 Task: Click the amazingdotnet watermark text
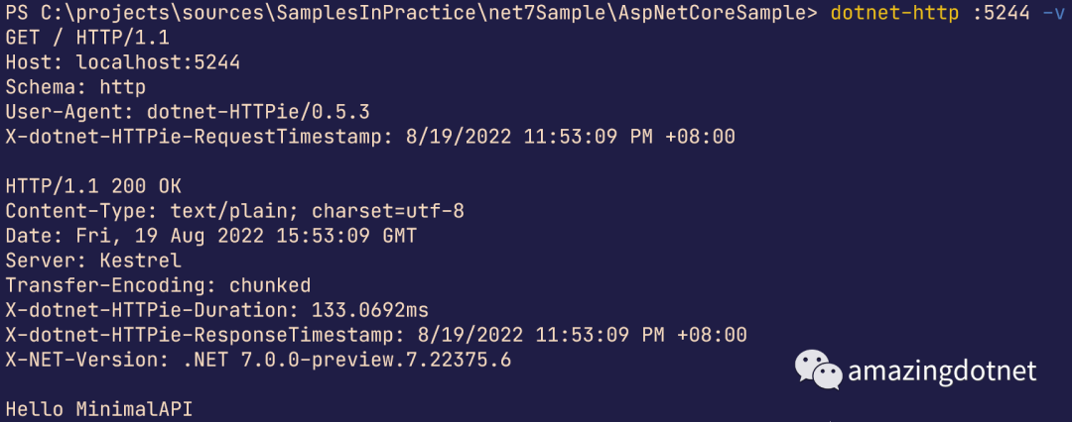942,371
